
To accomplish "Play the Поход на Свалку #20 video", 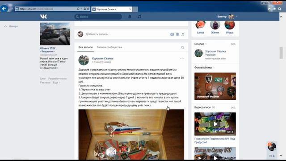I will pos(215,153).
